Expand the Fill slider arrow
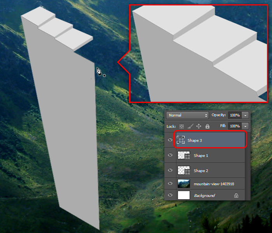 245,126
